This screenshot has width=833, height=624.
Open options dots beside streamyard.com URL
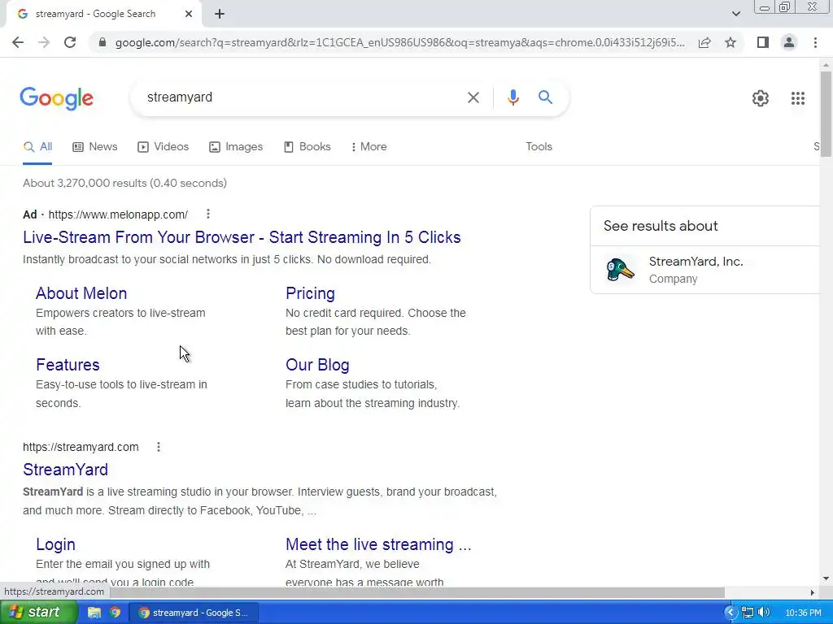(159, 447)
